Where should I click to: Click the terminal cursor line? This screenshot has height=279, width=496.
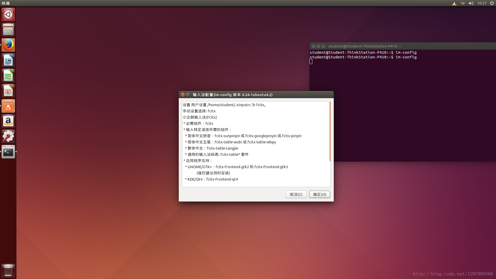(x=311, y=61)
